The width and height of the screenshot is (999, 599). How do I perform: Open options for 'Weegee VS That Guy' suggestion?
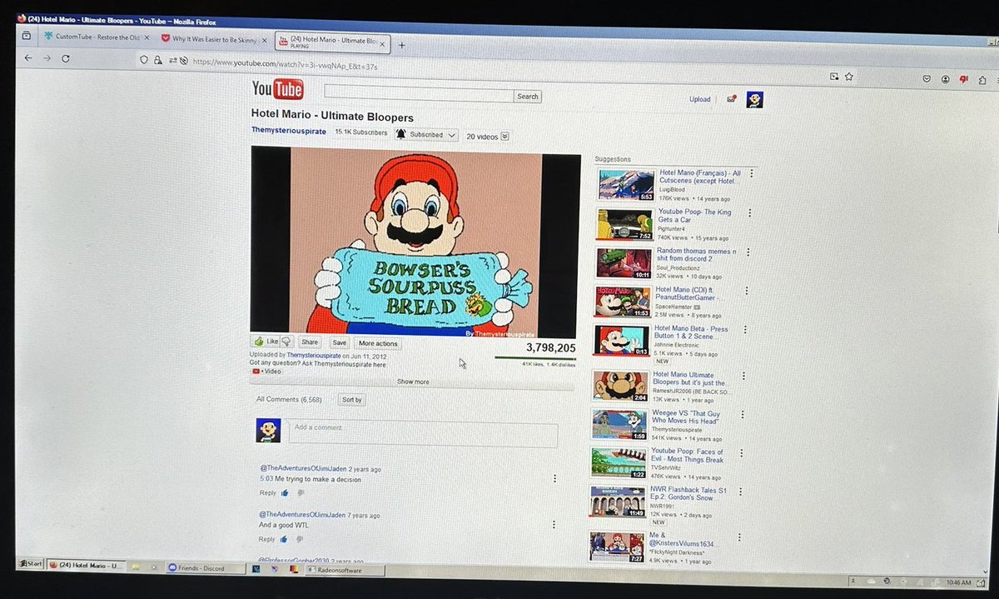tap(741, 414)
